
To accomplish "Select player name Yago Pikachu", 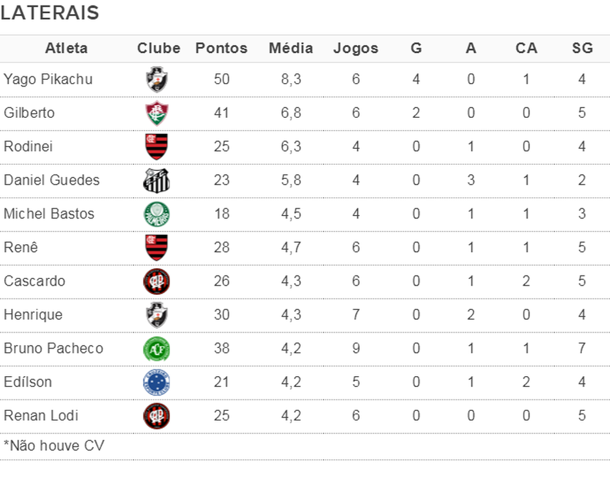I will click(x=48, y=79).
